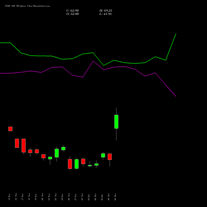The height and width of the screenshot is (207, 207).
Task: Click the green line's final peak point
Action: (x=176, y=34)
